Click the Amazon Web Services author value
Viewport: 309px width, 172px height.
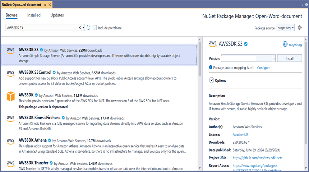247,127
